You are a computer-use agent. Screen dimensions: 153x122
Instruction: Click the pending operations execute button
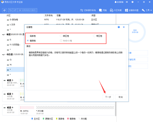(x=27, y=10)
